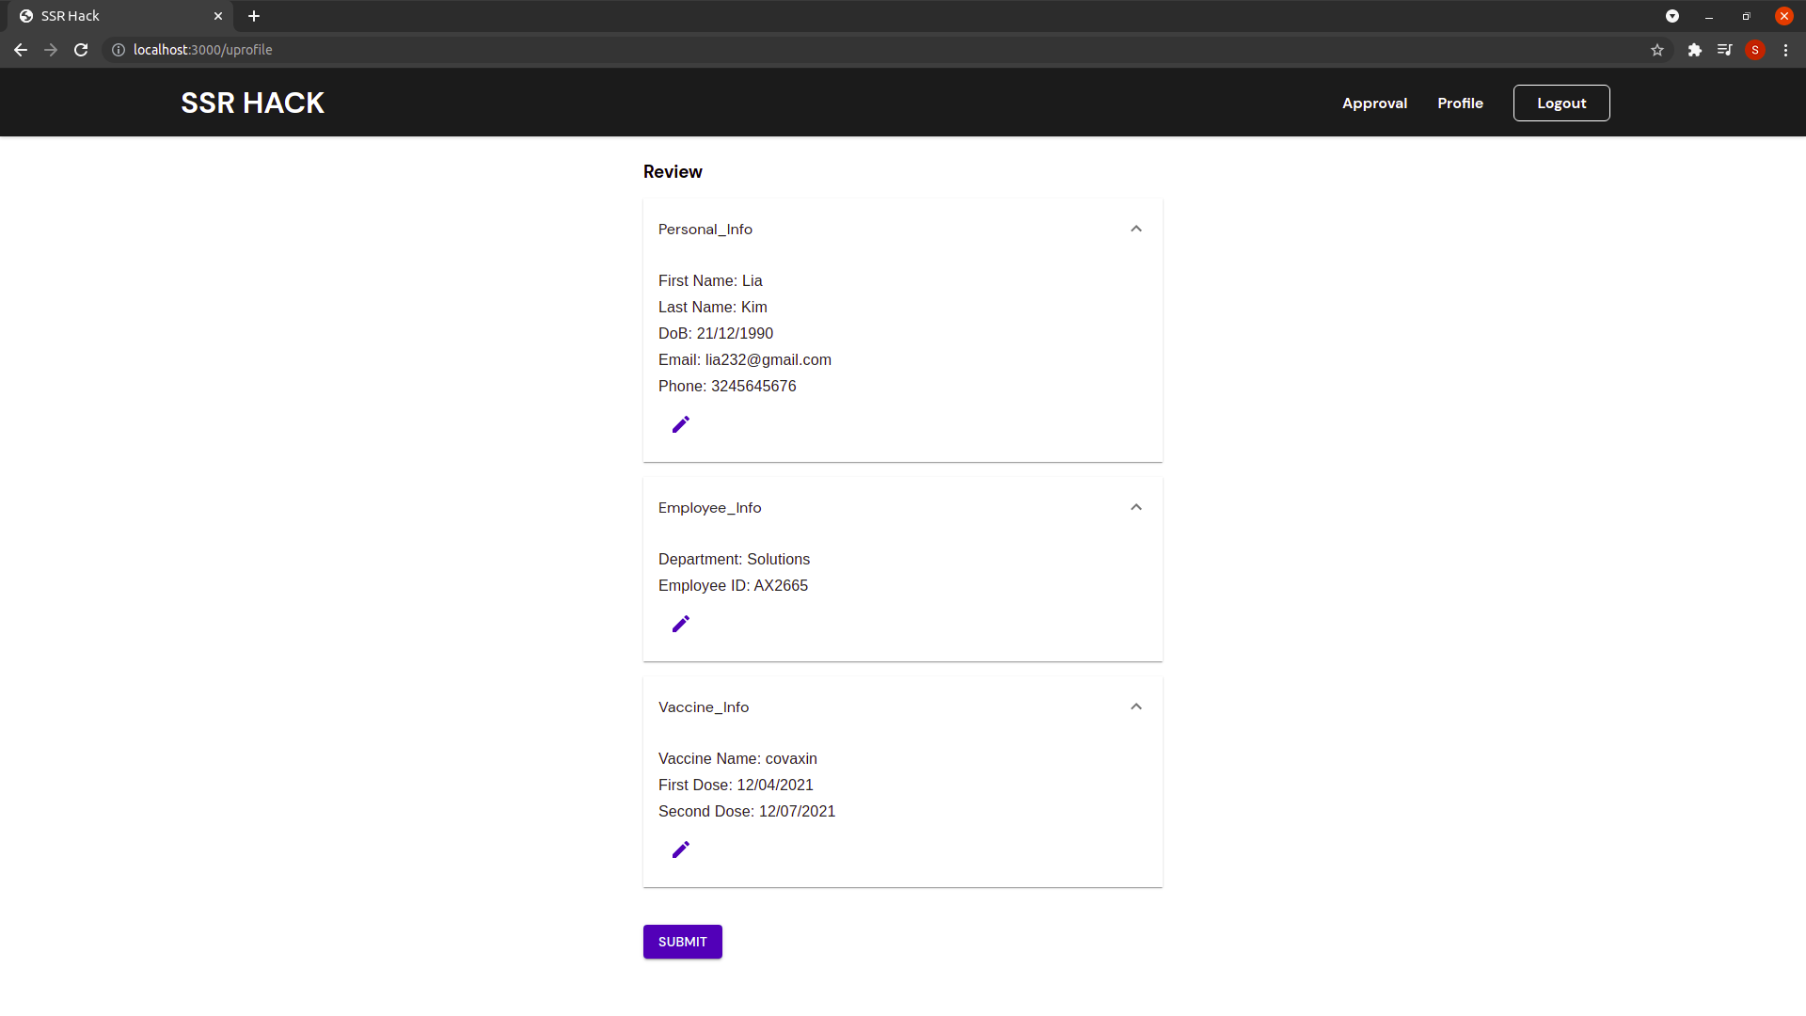View site information icon
Image resolution: width=1806 pixels, height=1016 pixels.
pos(119,50)
